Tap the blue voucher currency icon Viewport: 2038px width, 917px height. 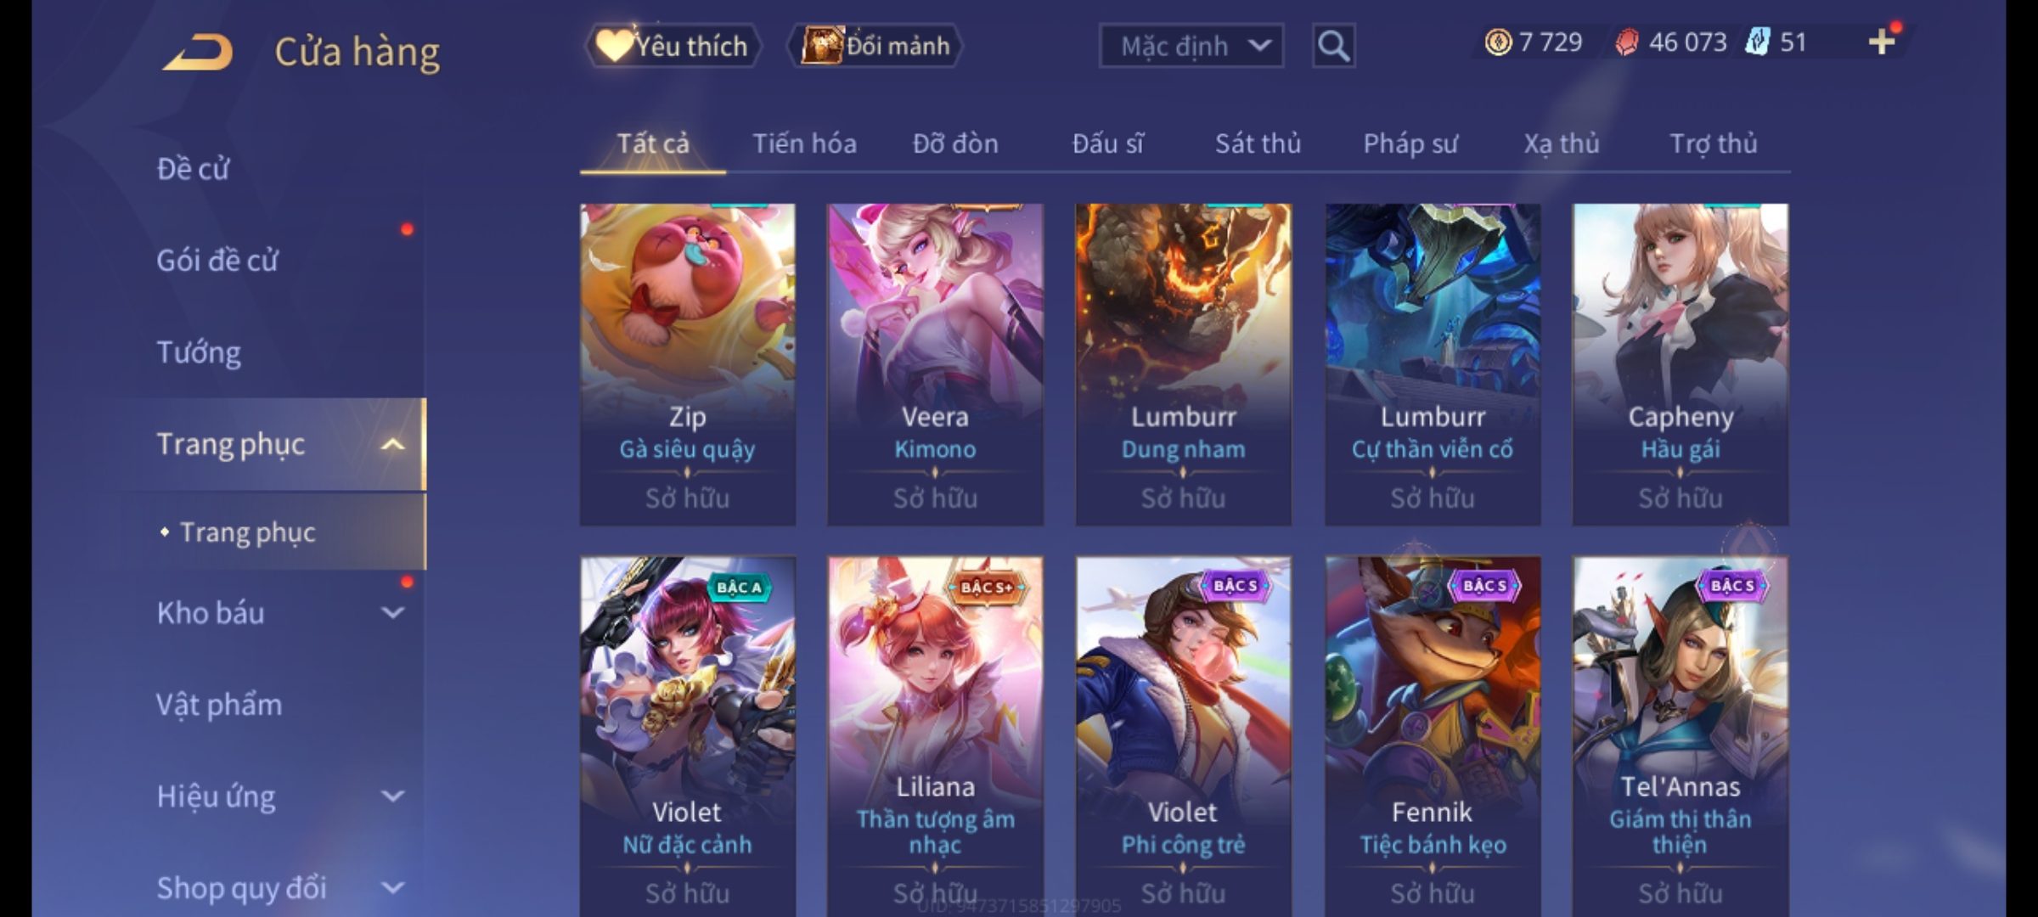(1757, 42)
